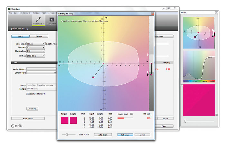Click the h sample value 357.51
This screenshot has height=148, width=226.
(100, 127)
